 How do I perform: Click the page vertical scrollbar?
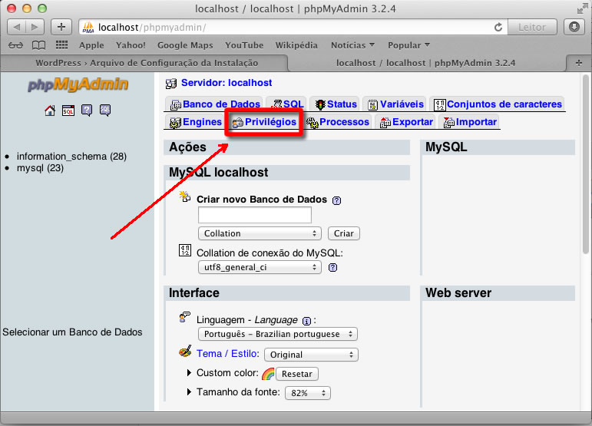pyautogui.click(x=586, y=164)
